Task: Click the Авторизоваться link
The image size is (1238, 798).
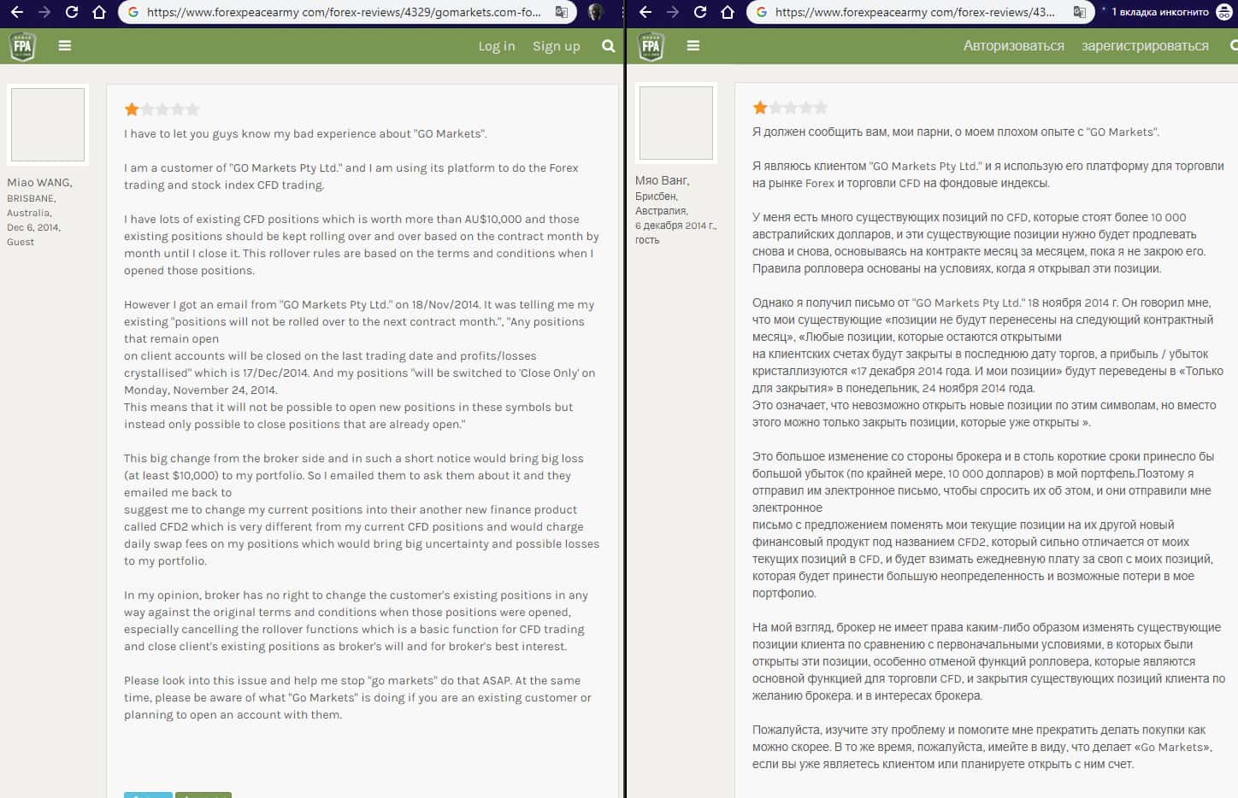Action: pos(1014,46)
